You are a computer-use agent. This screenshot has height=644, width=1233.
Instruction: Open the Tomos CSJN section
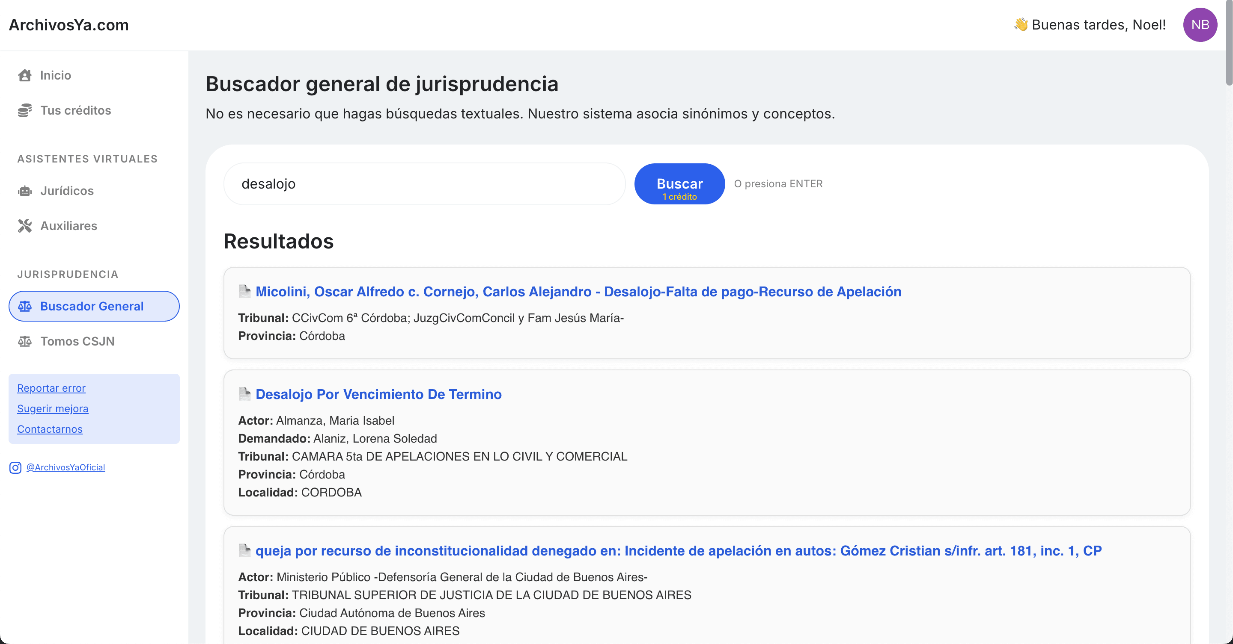77,341
